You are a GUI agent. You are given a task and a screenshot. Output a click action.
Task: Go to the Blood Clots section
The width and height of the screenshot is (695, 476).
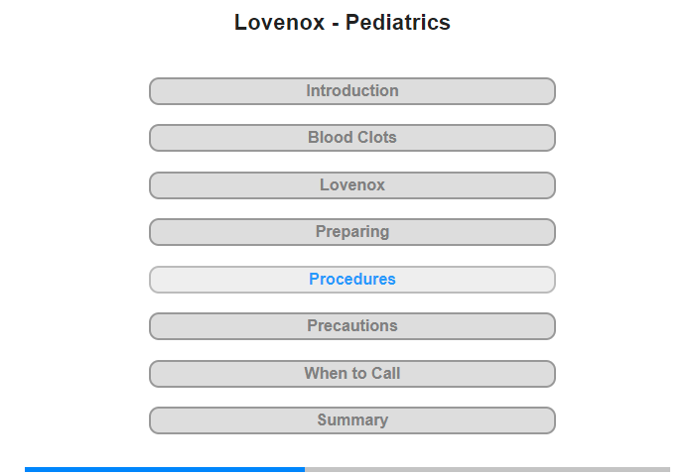coord(351,138)
